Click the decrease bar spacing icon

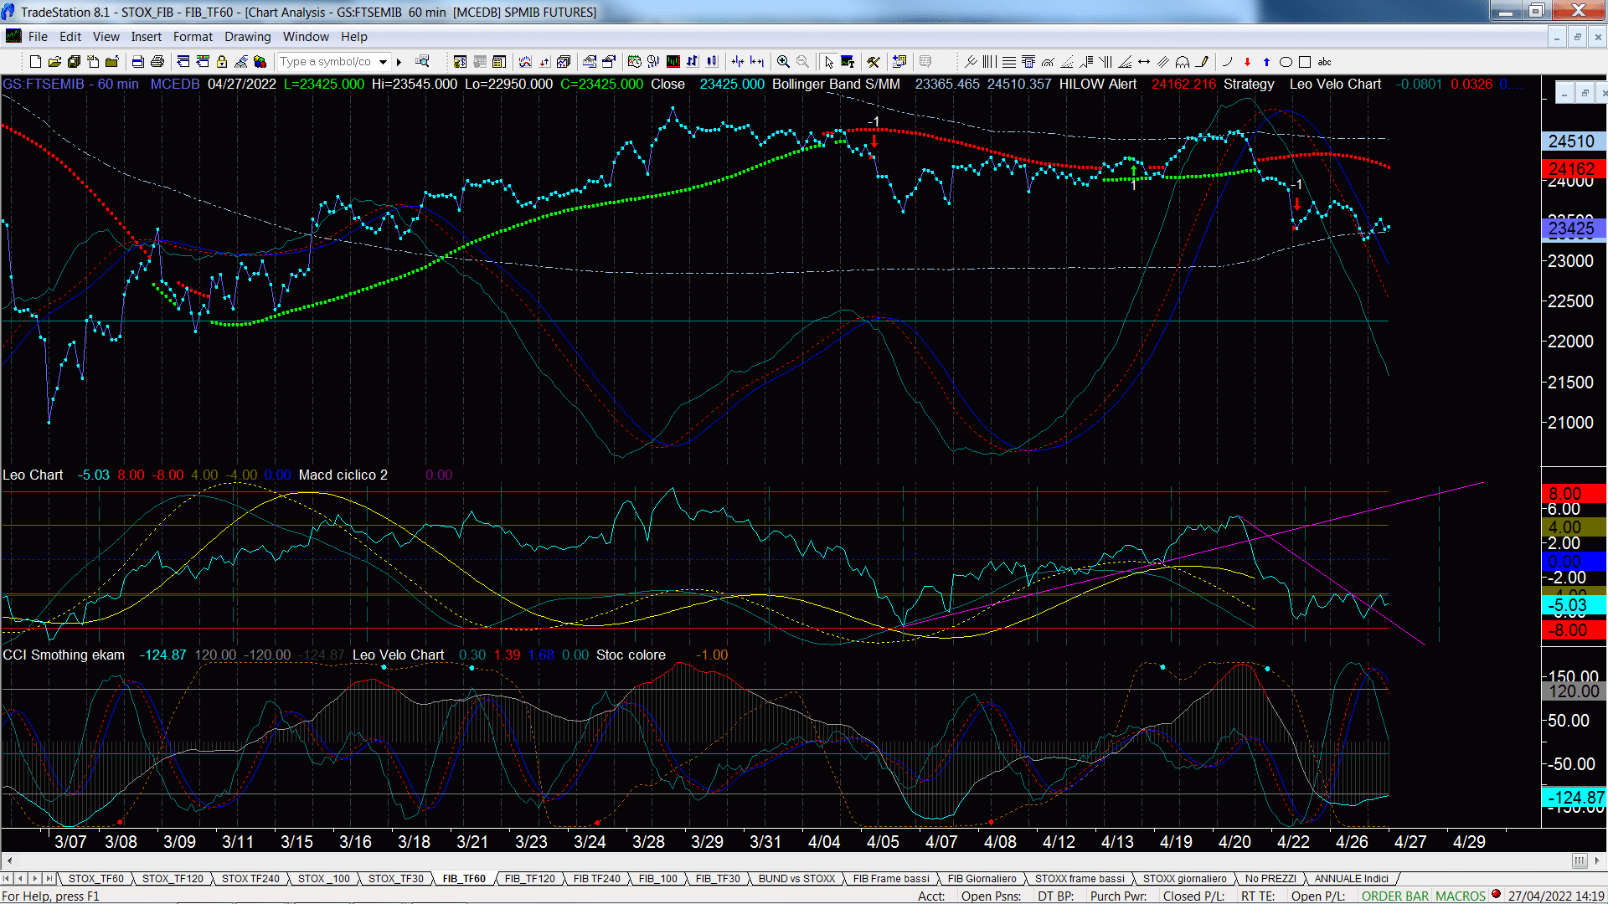(x=737, y=62)
